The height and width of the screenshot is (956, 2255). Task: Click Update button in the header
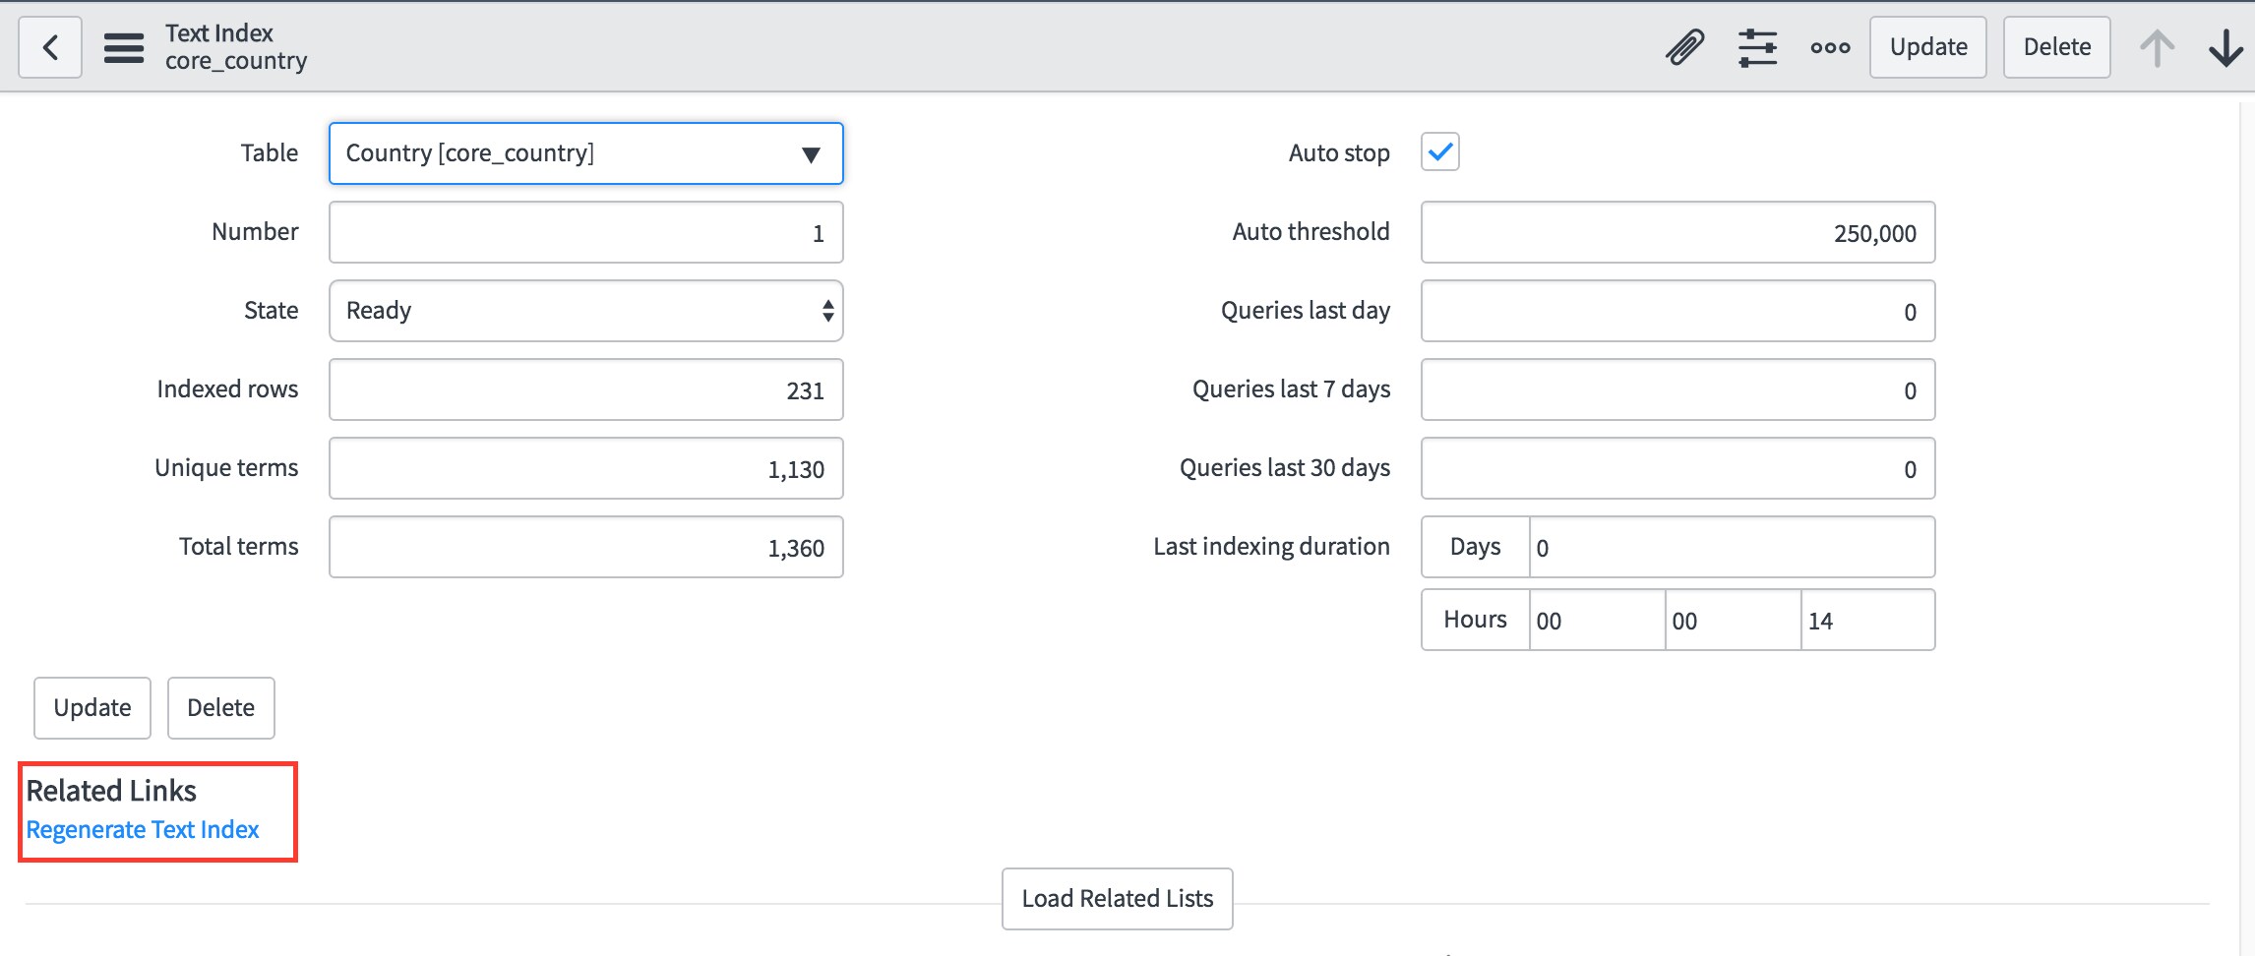1927,47
